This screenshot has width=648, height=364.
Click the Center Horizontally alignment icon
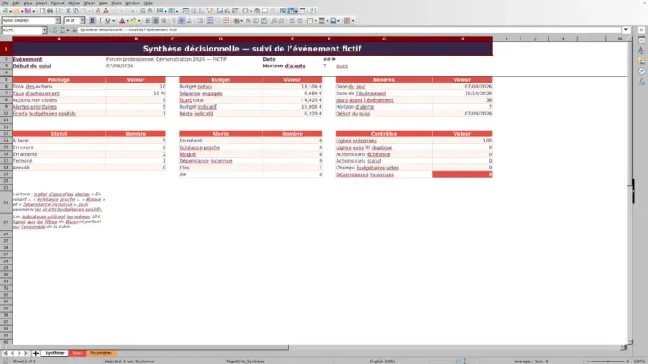pos(156,20)
